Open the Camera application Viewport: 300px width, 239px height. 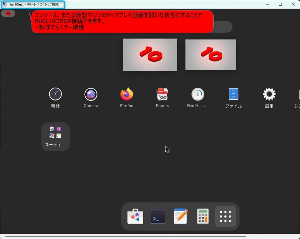pos(91,94)
